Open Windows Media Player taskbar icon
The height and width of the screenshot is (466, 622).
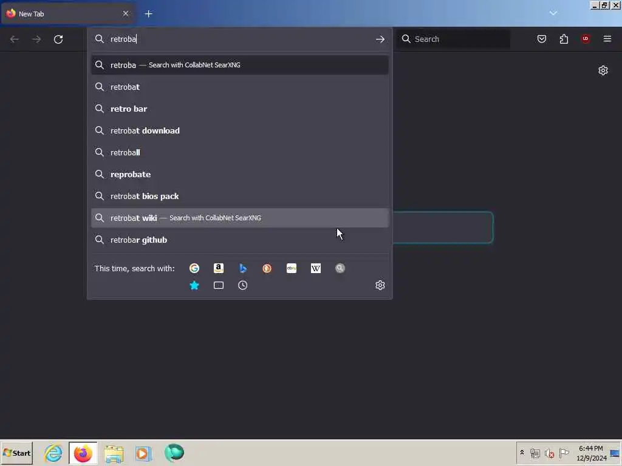(x=143, y=453)
